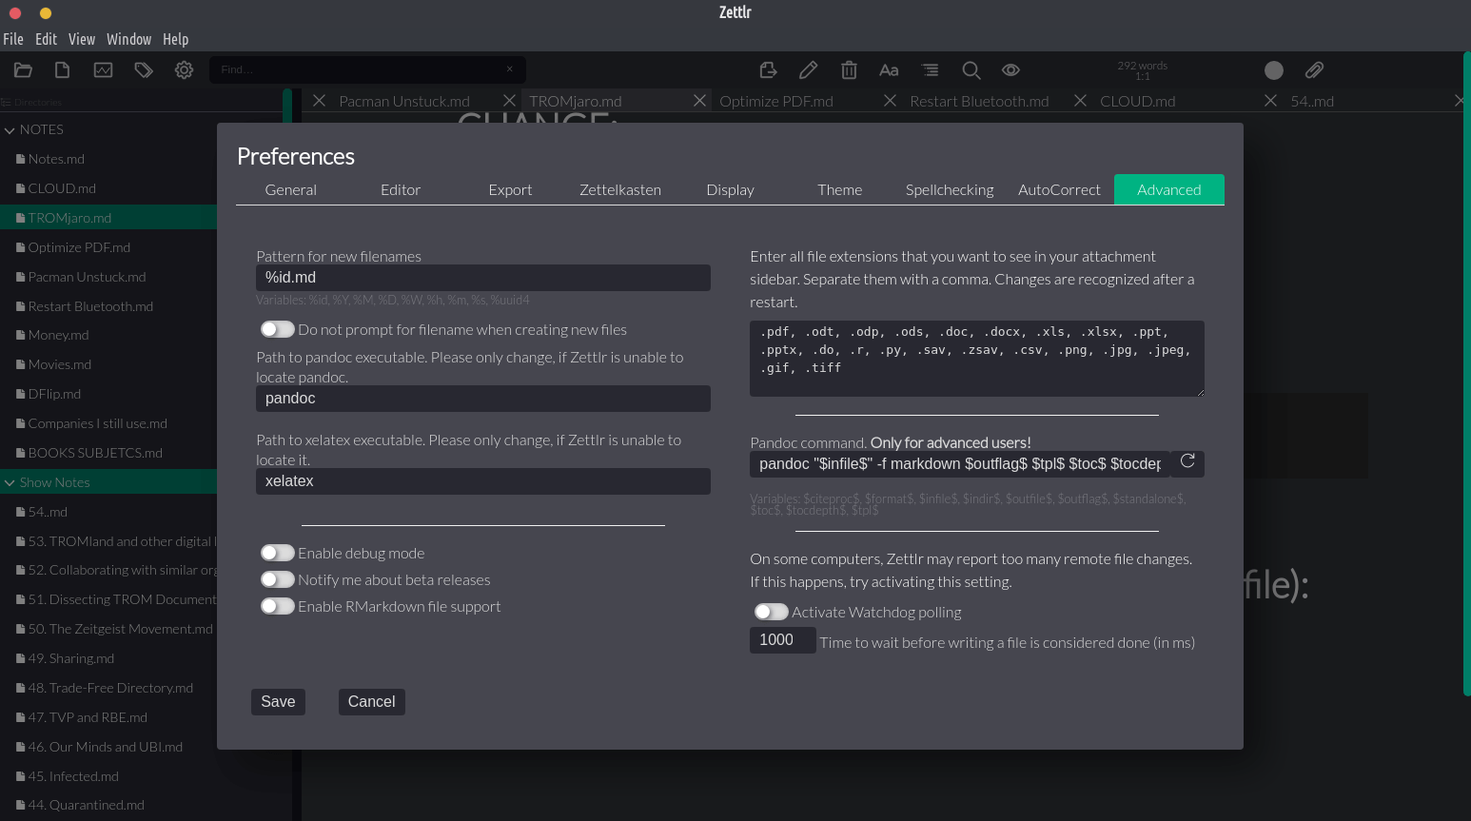
Task: Open the Window menu
Action: click(x=128, y=39)
